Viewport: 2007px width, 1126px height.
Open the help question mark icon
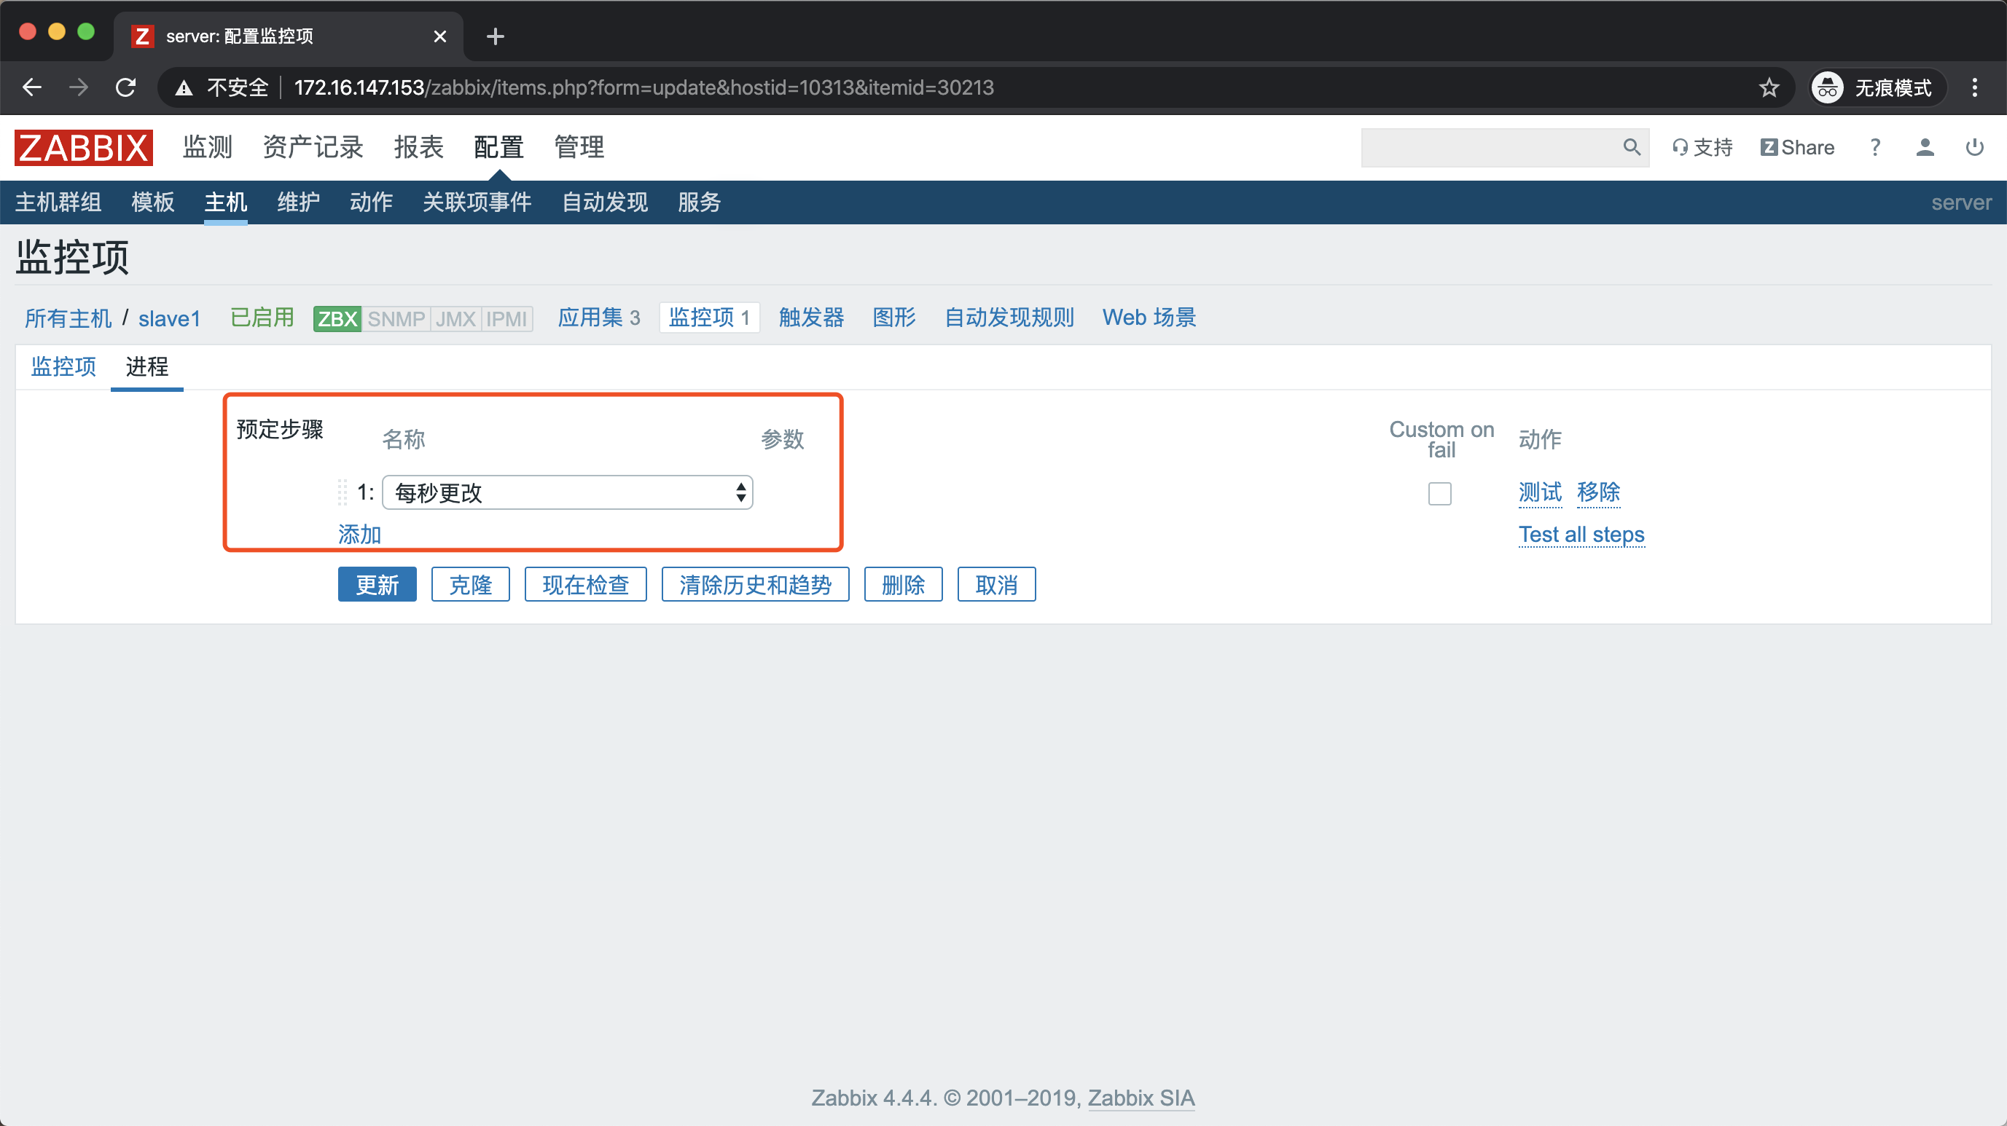coord(1875,147)
